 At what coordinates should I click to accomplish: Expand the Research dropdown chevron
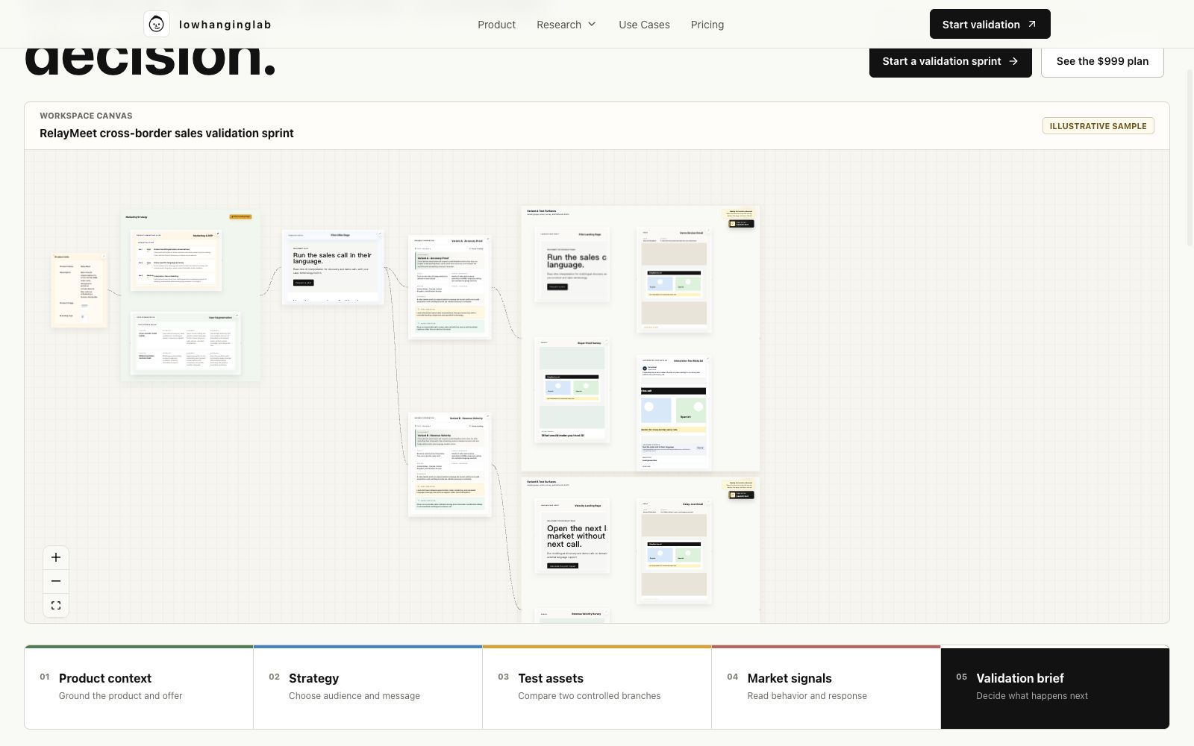(x=592, y=24)
